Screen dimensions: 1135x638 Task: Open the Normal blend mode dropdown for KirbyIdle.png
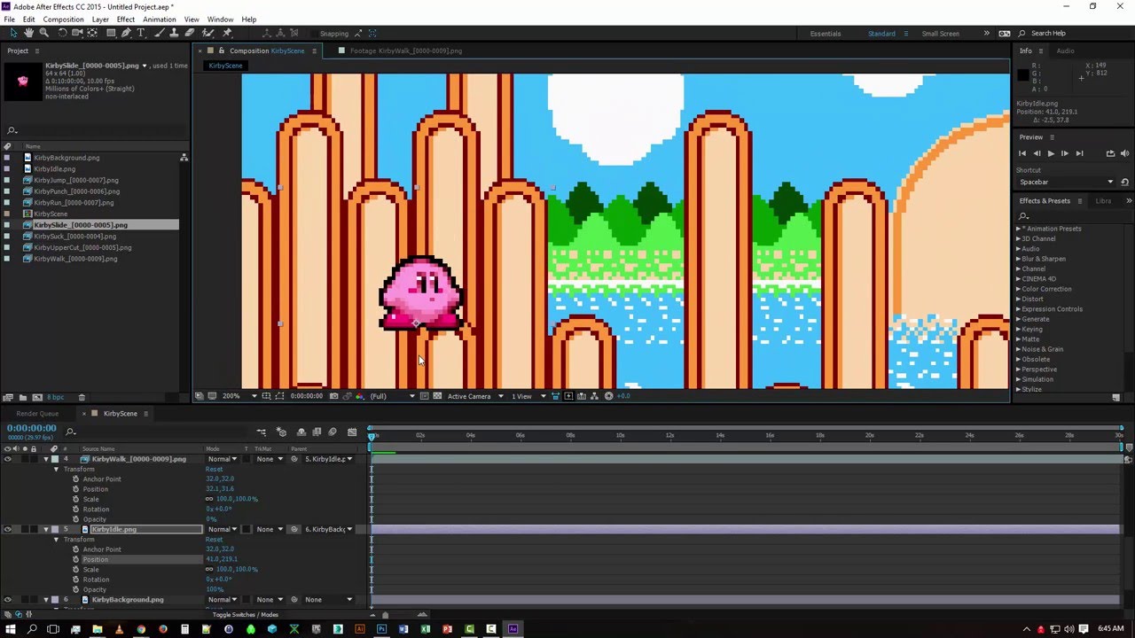(223, 529)
